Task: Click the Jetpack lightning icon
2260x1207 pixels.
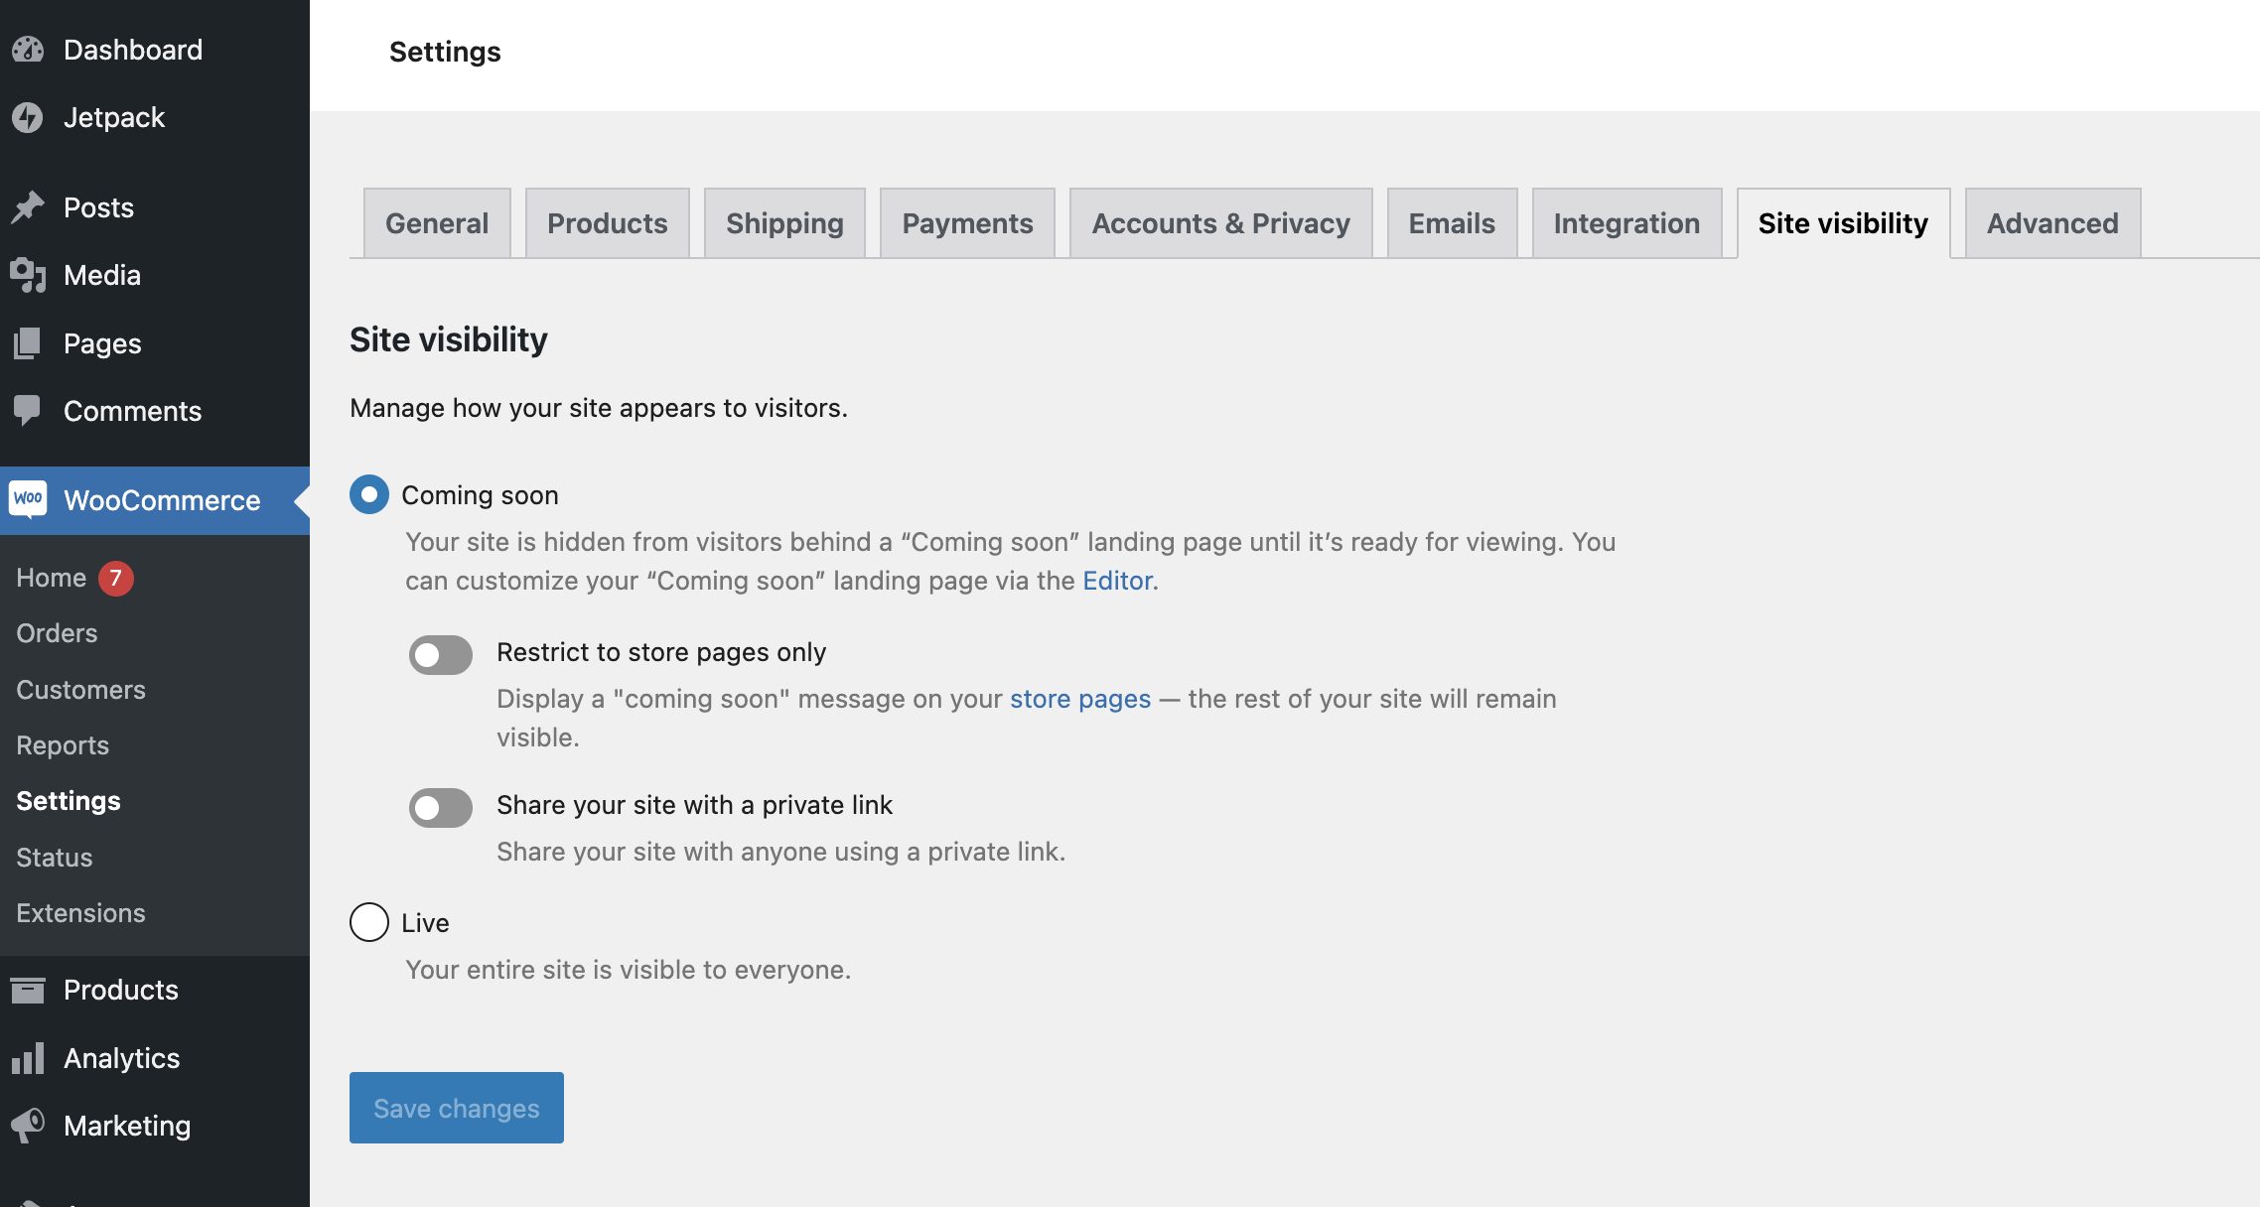Action: [28, 117]
